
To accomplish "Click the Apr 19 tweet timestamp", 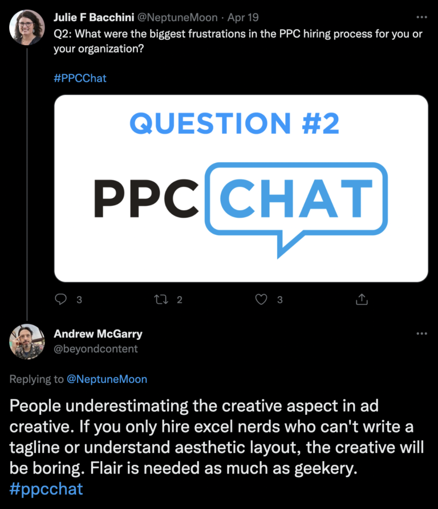I will (244, 18).
